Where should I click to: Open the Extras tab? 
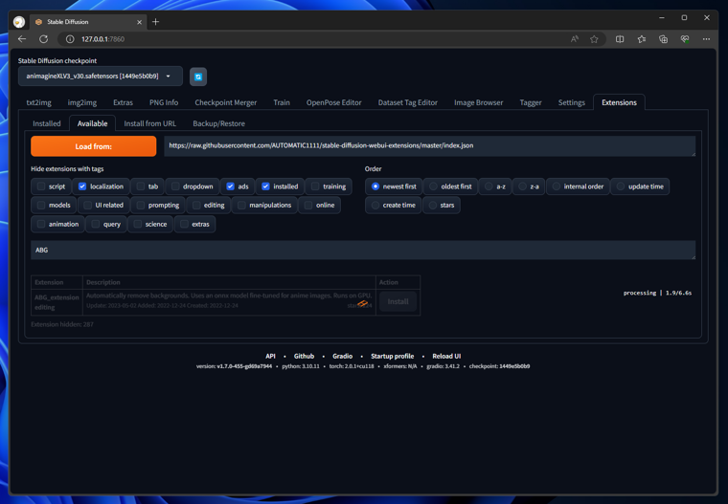[x=123, y=102]
